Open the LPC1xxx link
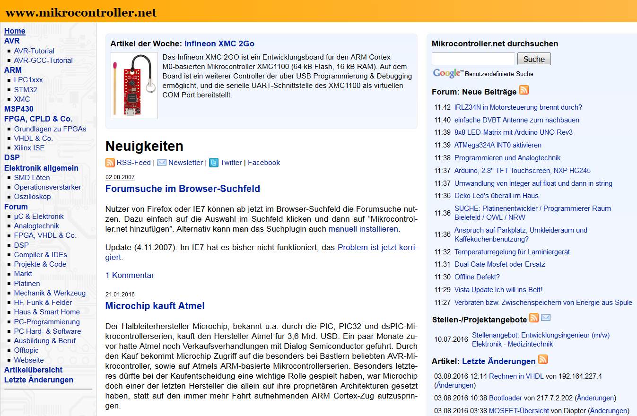 coord(28,80)
